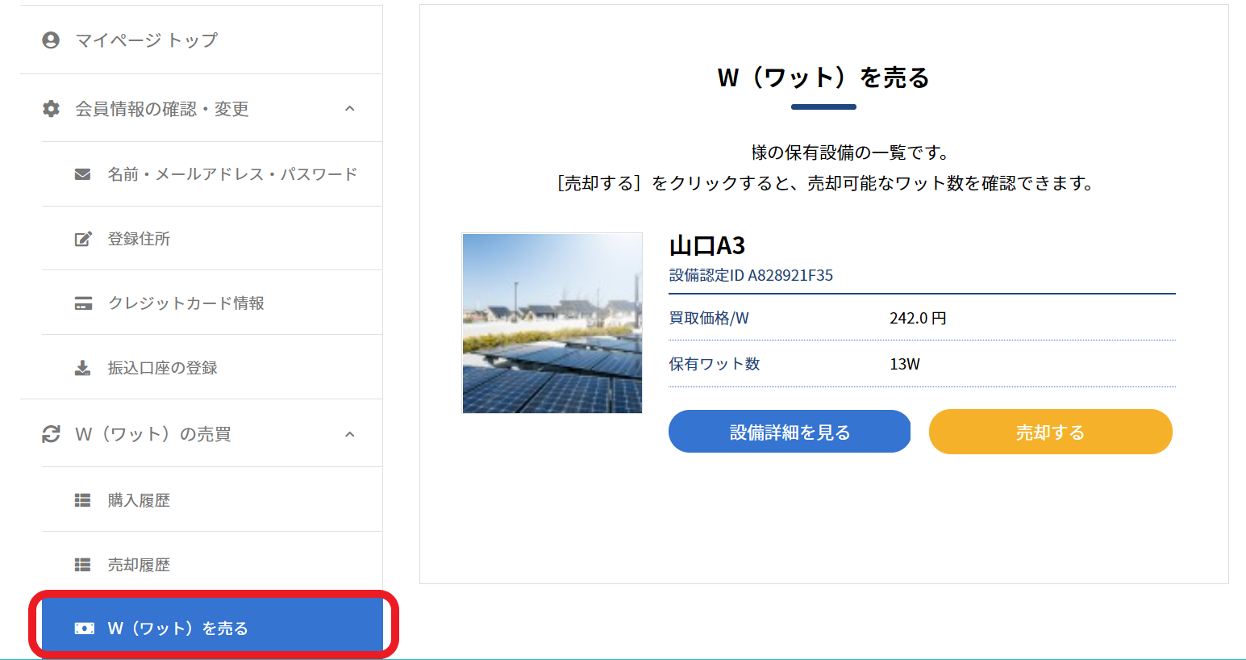Screen dimensions: 1246x660
Task: Click the money bill icon in the highlighted W(ワット)を売る item
Action: point(84,629)
